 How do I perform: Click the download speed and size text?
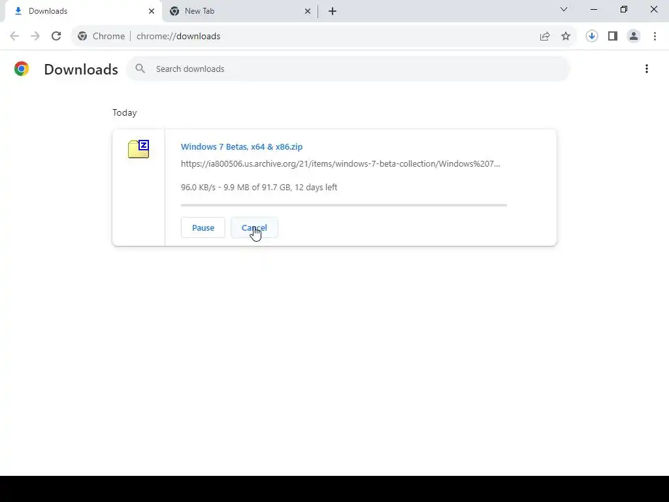[259, 188]
